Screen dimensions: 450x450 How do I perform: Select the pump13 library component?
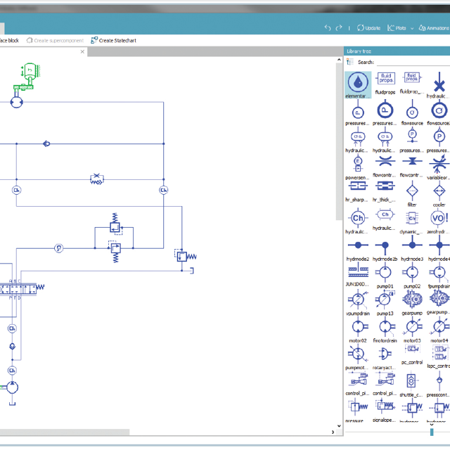(x=385, y=300)
